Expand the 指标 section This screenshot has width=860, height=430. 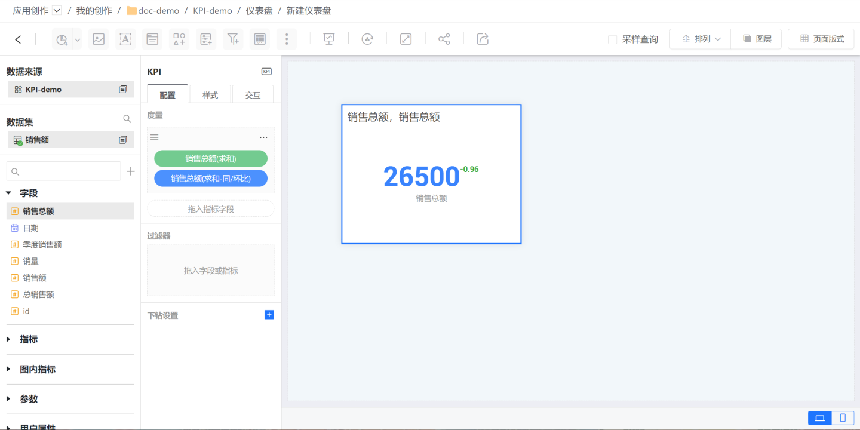click(x=8, y=339)
